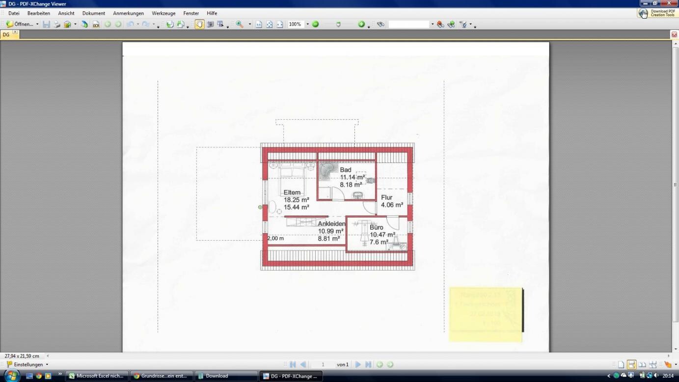Image resolution: width=679 pixels, height=382 pixels.
Task: Click the green zoom in button
Action: point(361,24)
